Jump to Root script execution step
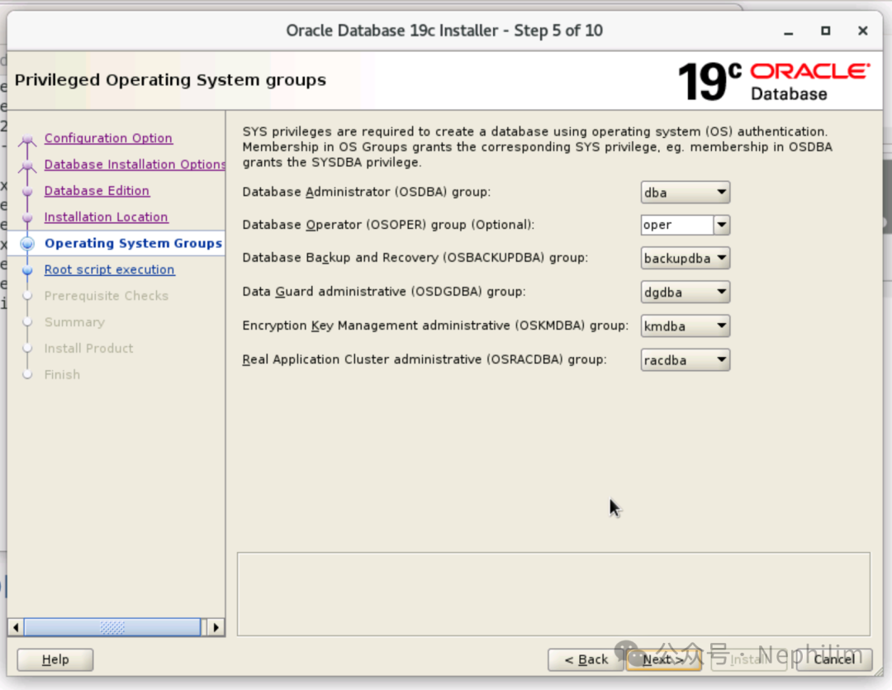This screenshot has height=690, width=892. [x=109, y=269]
